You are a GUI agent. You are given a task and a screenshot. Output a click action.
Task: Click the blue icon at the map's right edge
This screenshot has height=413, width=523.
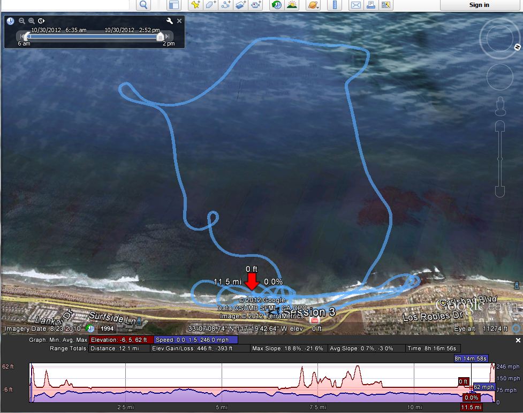click(517, 285)
